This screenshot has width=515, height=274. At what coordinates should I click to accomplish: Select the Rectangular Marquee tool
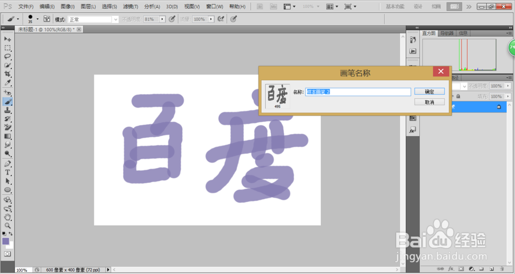point(7,48)
